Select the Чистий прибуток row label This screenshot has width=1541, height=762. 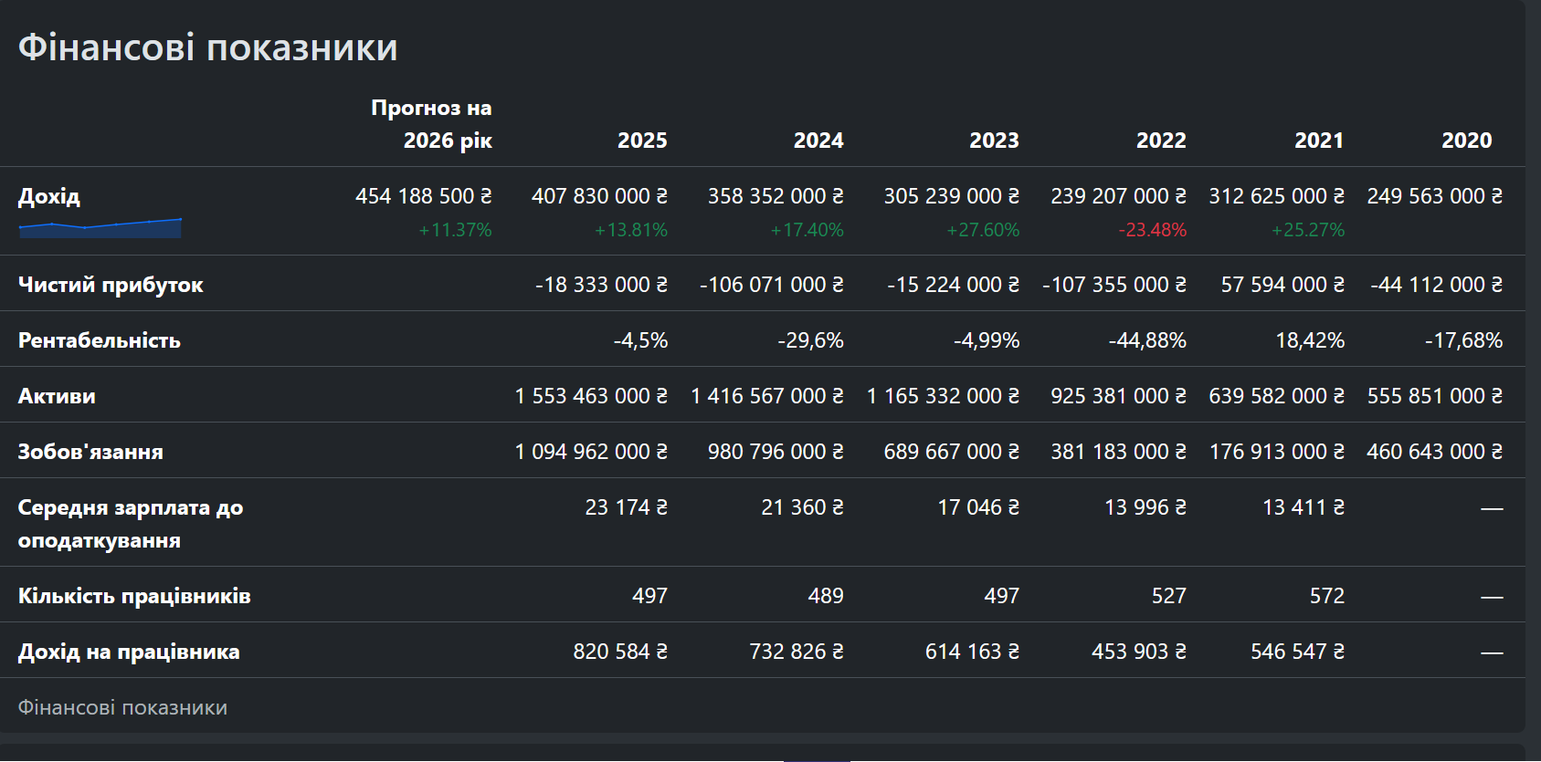coord(111,285)
